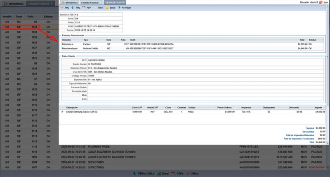Image resolution: width=330 pixels, height=177 pixels.
Task: Send the invoice by Email
Action: [x=111, y=8]
